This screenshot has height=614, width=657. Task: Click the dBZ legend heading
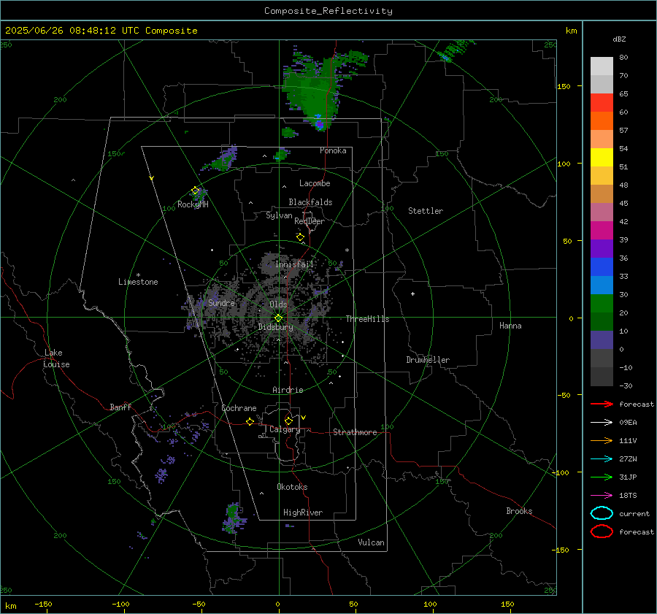[619, 39]
